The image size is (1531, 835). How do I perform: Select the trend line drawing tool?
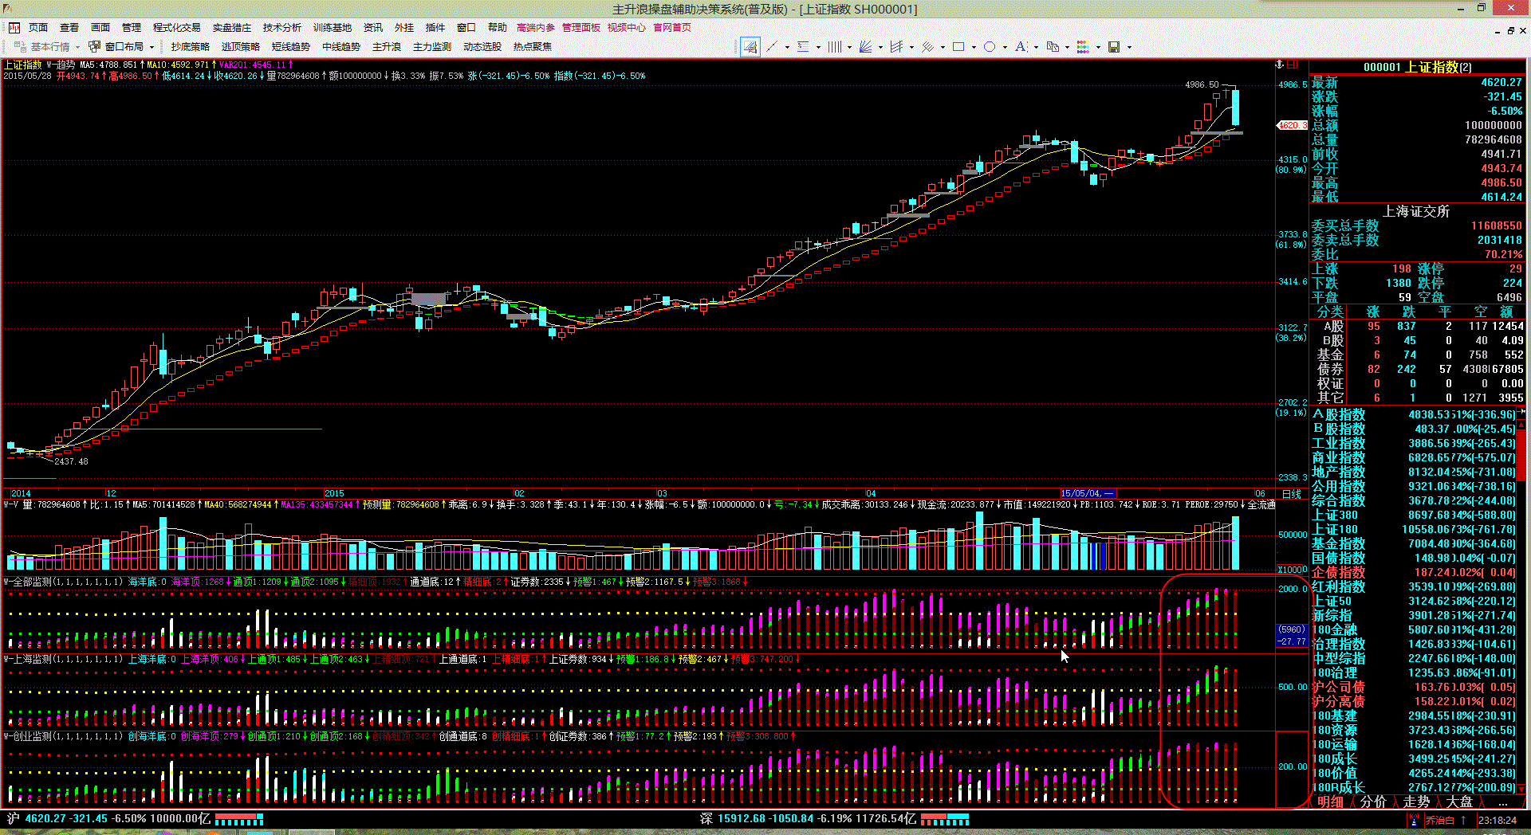pyautogui.click(x=771, y=47)
